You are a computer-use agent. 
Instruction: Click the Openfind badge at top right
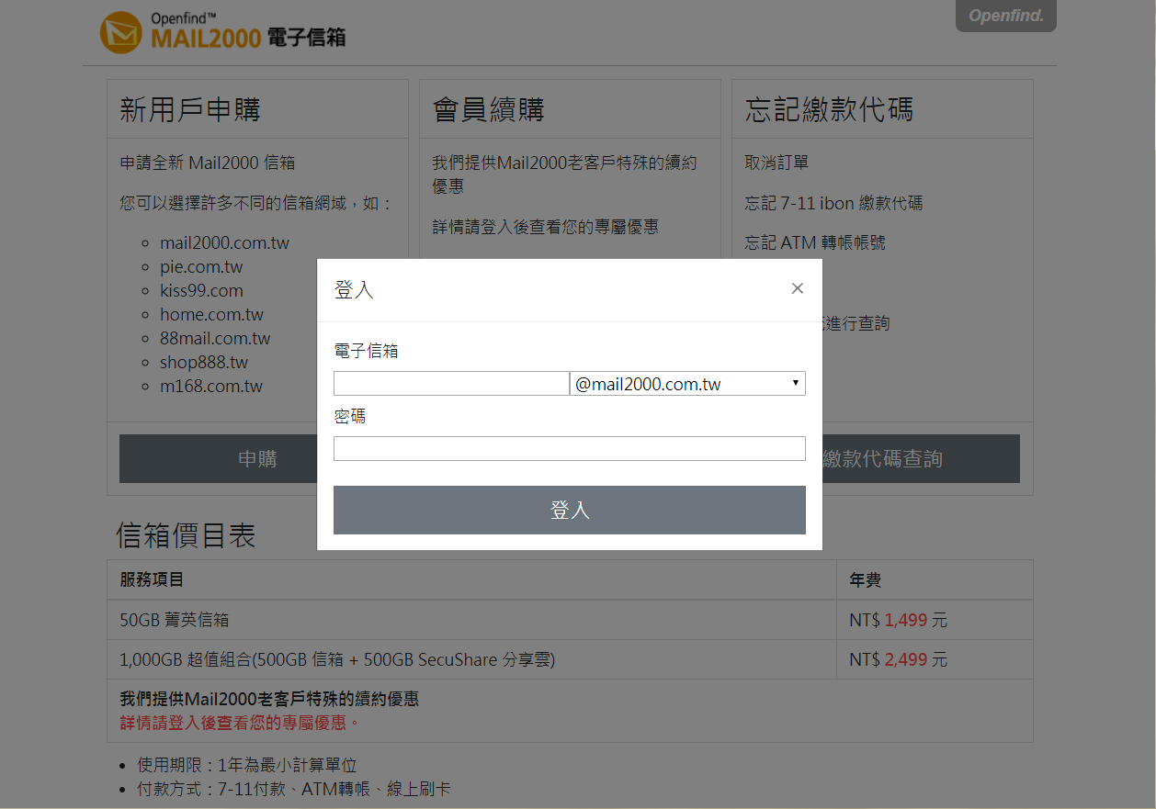[x=1006, y=17]
